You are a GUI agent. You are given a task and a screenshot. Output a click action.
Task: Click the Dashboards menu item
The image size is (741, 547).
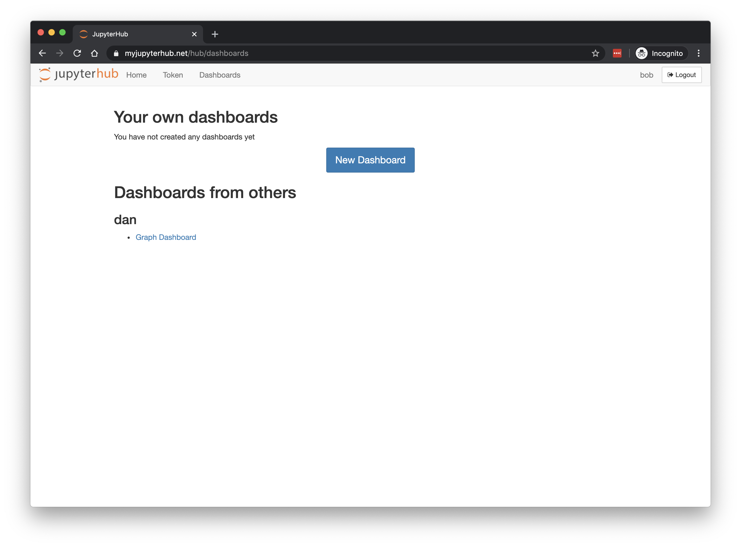coord(220,75)
